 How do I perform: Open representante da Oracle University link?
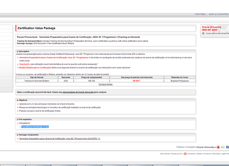click(78, 92)
